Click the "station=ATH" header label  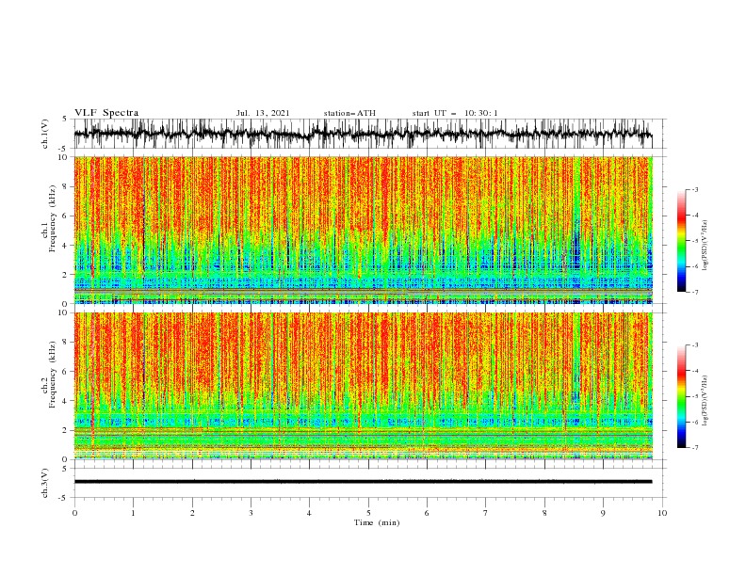click(x=349, y=113)
